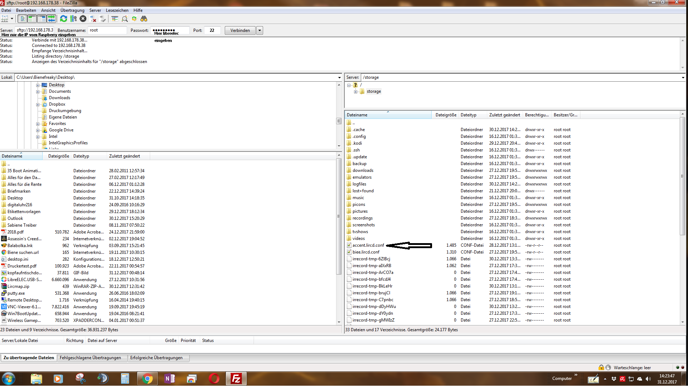Toggle the transfer queue display
The height and width of the screenshot is (386, 688).
pyautogui.click(x=52, y=19)
